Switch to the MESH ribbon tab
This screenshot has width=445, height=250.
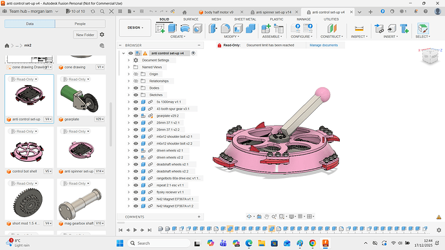click(216, 19)
